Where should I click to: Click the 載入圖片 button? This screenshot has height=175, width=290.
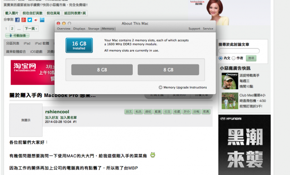pyautogui.click(x=12, y=13)
